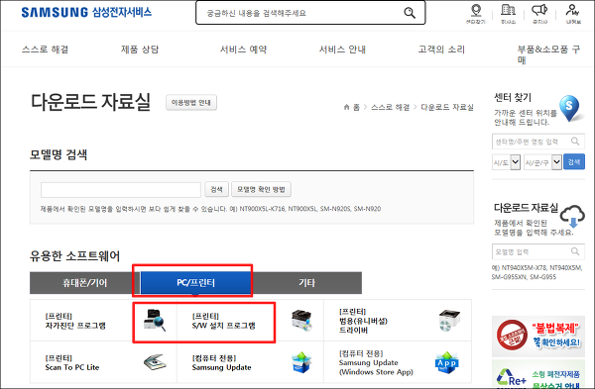Viewport: 595px width, 389px height.
Task: Click the blue S location pin icon
Action: (569, 108)
